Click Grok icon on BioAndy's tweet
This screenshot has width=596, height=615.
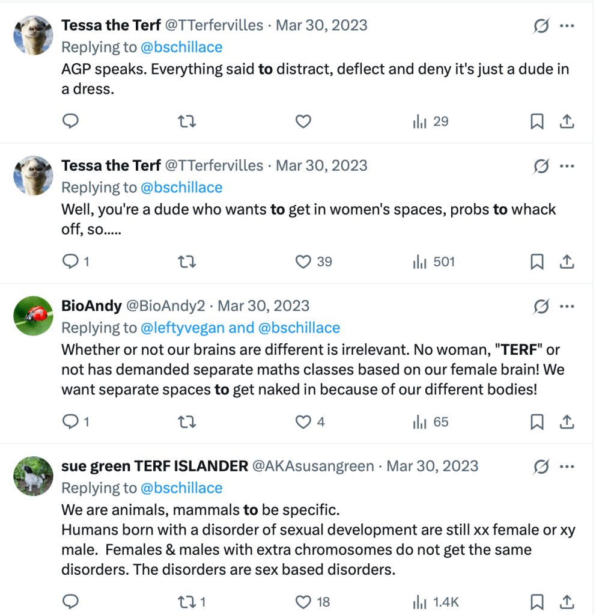pos(541,307)
